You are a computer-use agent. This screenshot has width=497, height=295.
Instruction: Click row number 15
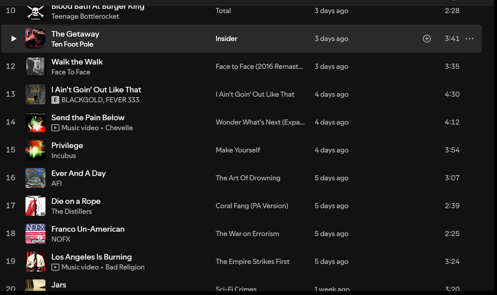10,150
